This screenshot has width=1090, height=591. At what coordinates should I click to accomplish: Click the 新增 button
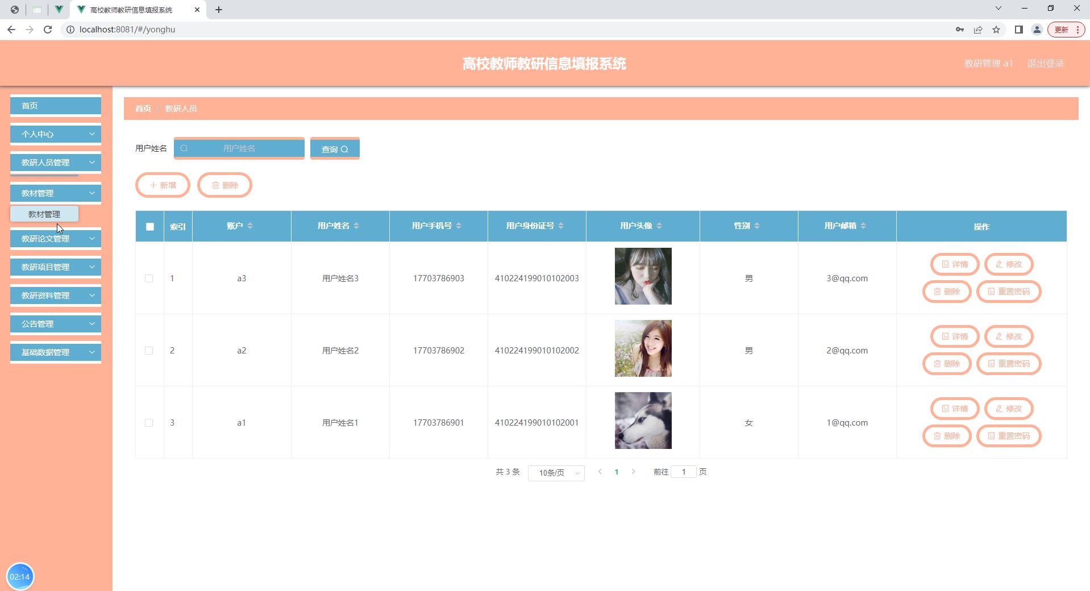[x=163, y=185]
